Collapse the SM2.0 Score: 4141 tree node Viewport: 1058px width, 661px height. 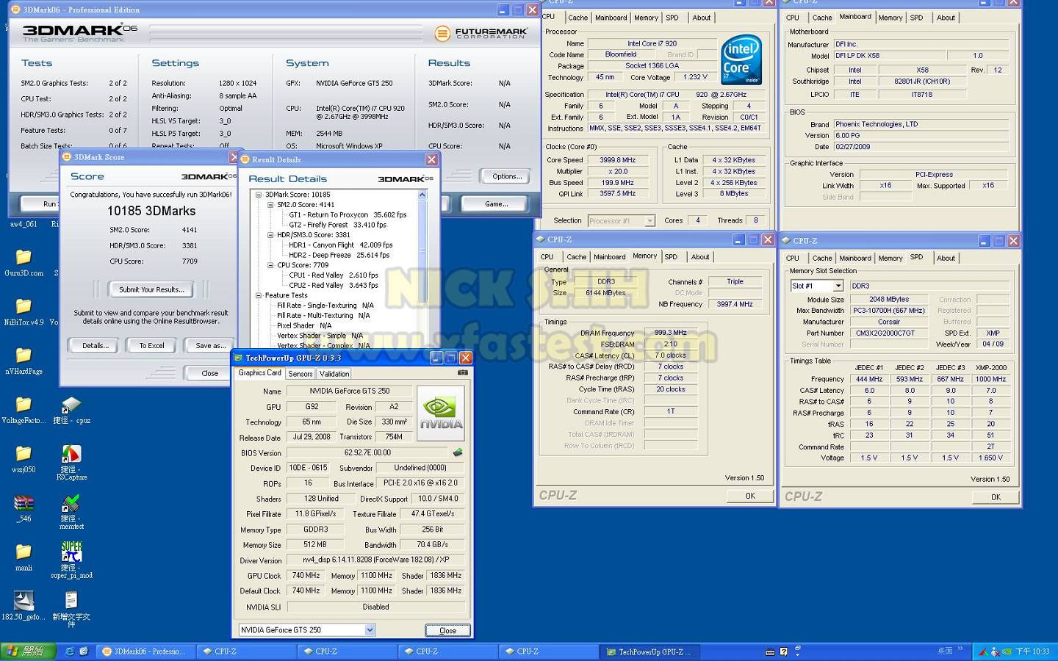click(270, 205)
